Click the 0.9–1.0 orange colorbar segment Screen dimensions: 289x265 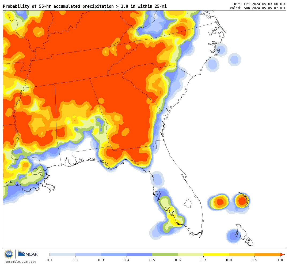tap(267, 255)
